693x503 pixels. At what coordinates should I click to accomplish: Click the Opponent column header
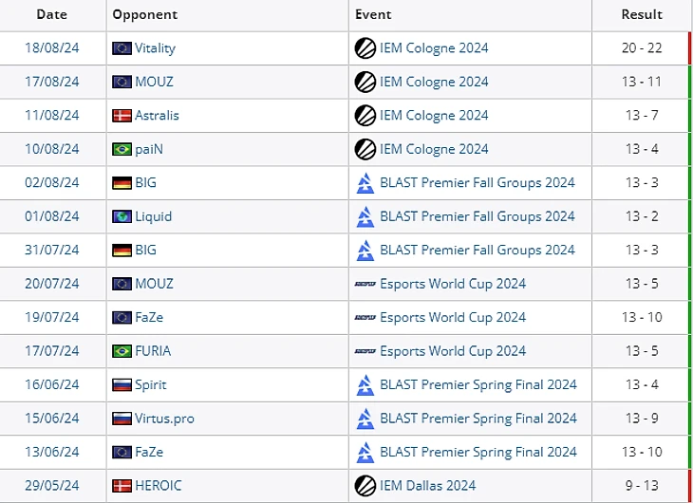tap(144, 14)
